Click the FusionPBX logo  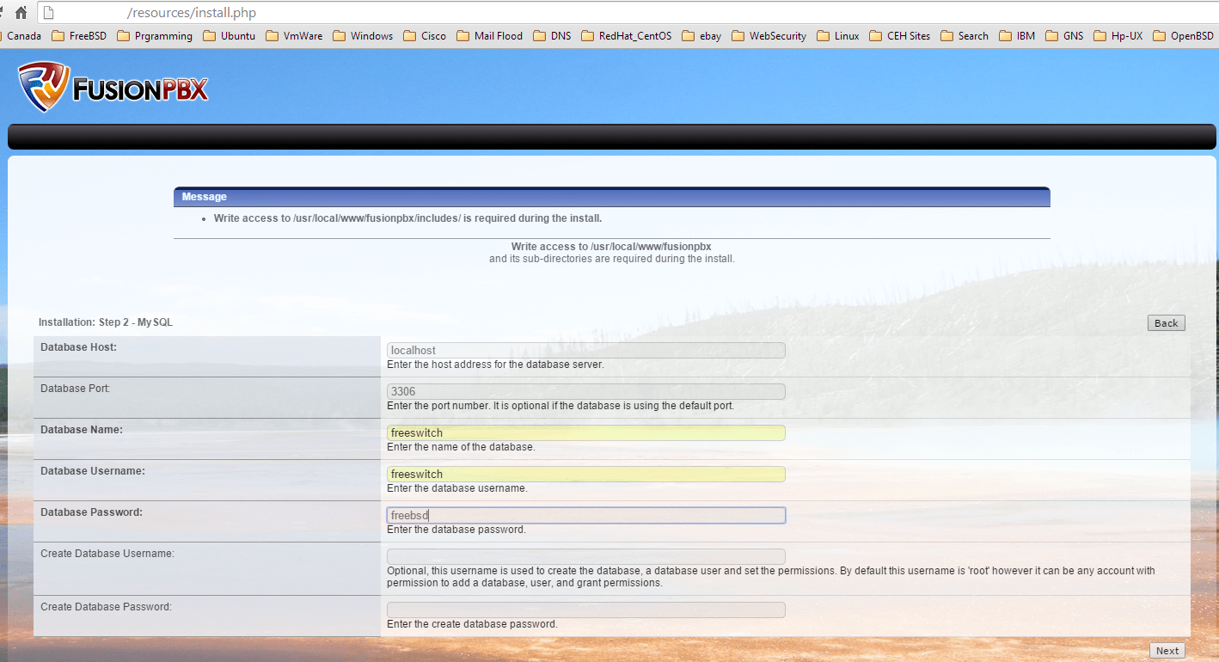(112, 86)
